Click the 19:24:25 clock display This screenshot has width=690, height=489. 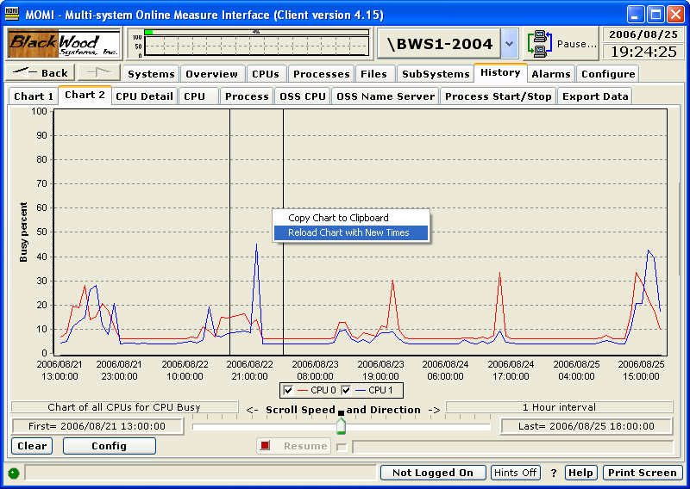(x=643, y=52)
